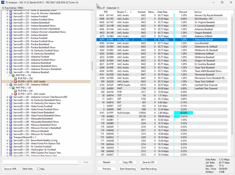Click the service icon for Wake Forest Football
The height and width of the screenshot is (175, 235).
11,106
